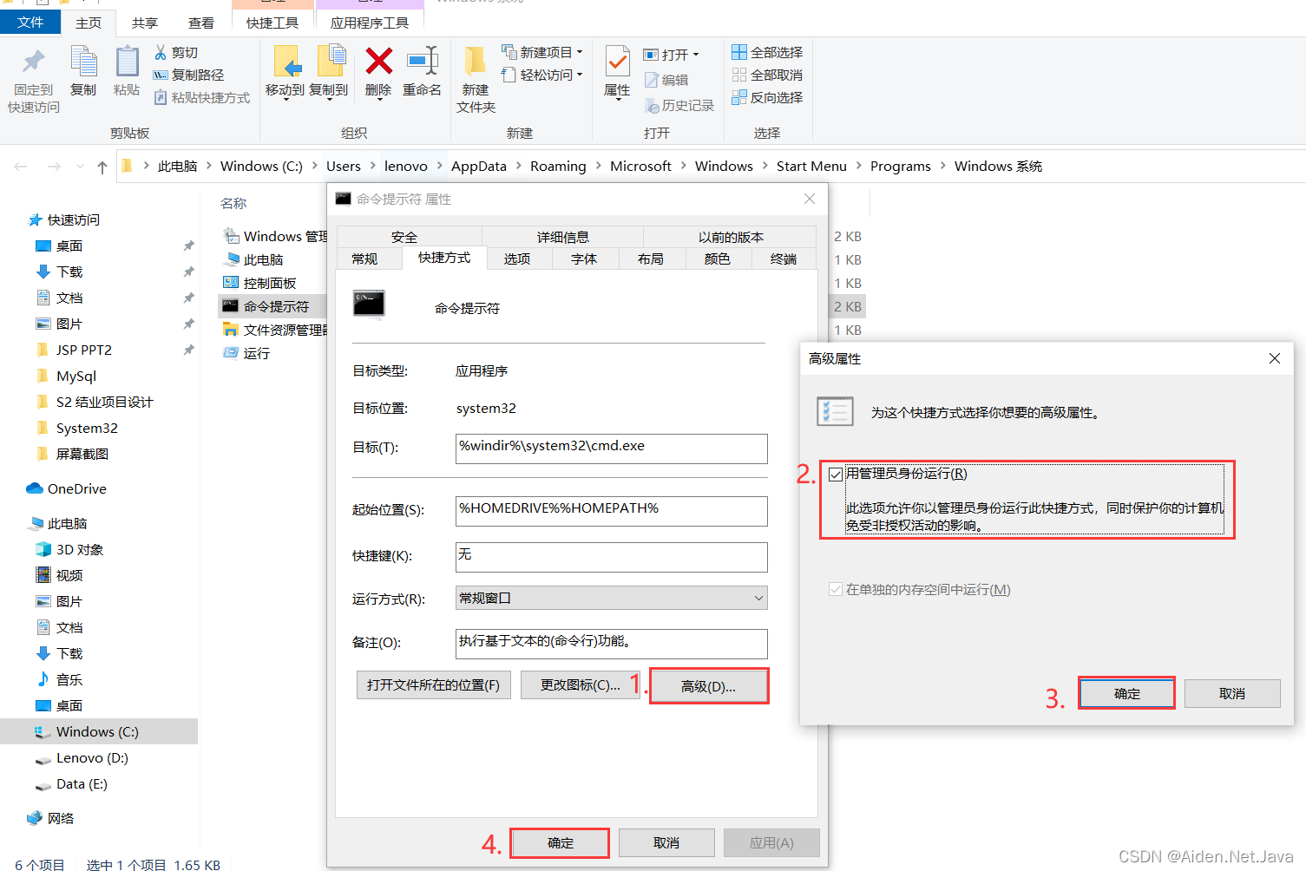The image size is (1306, 871).
Task: Switch to the Colors (颜色) tab
Action: point(717,259)
